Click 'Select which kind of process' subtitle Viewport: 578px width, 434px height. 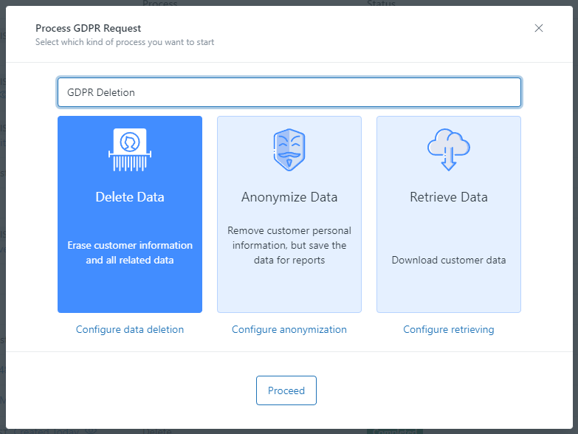click(125, 42)
